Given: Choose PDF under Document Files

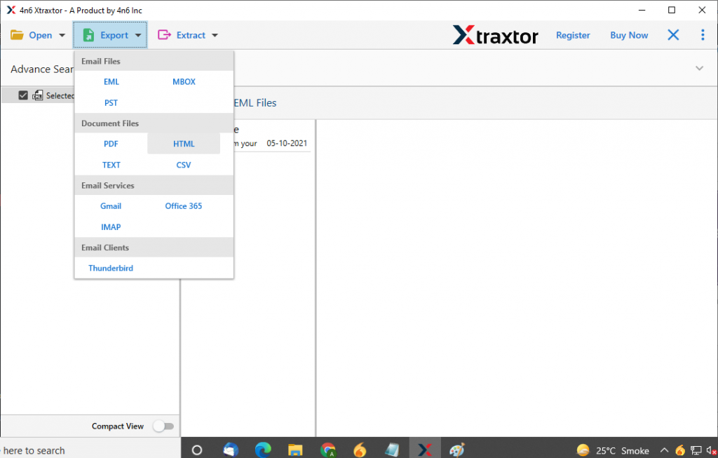Looking at the screenshot, I should point(111,144).
